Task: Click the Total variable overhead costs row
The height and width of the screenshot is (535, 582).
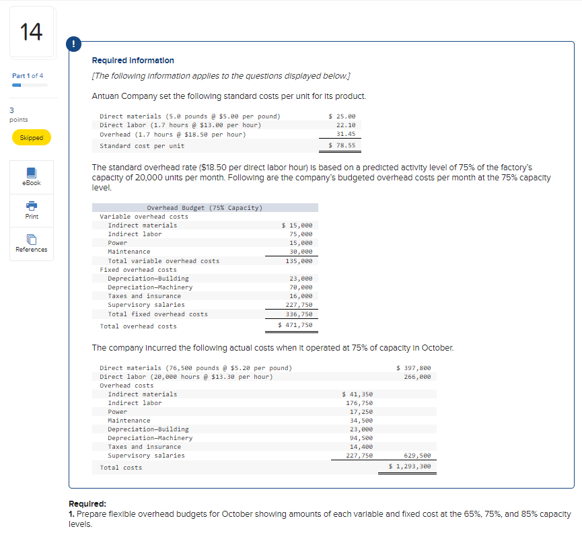Action: pos(205,261)
